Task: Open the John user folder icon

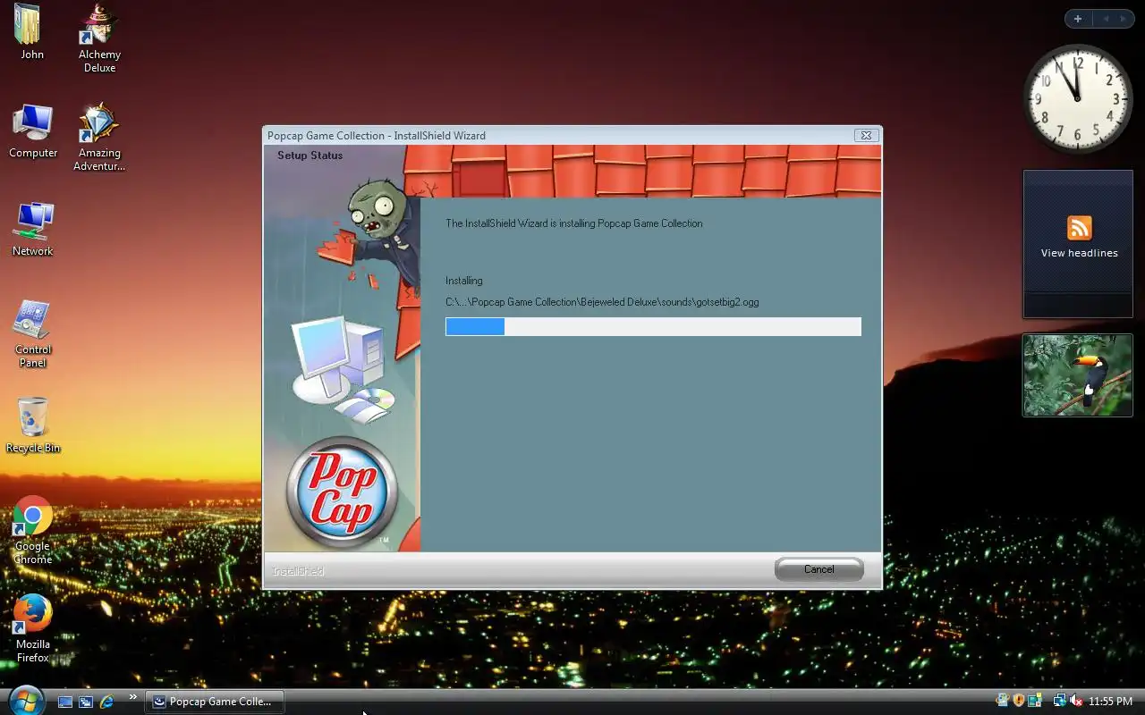Action: pyautogui.click(x=32, y=32)
